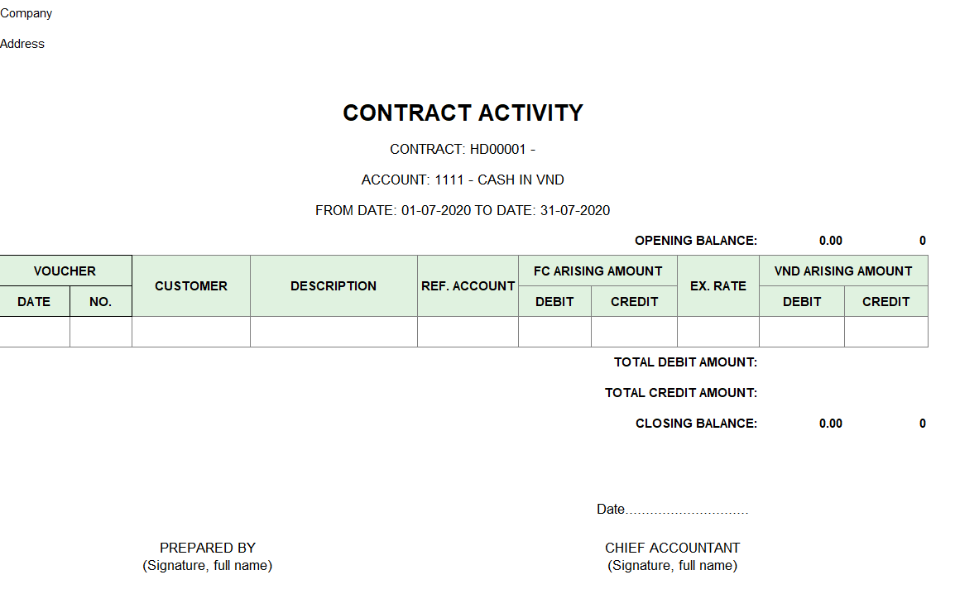This screenshot has height=594, width=955.
Task: Click the empty cell under DESCRIPTION
Action: 334,332
